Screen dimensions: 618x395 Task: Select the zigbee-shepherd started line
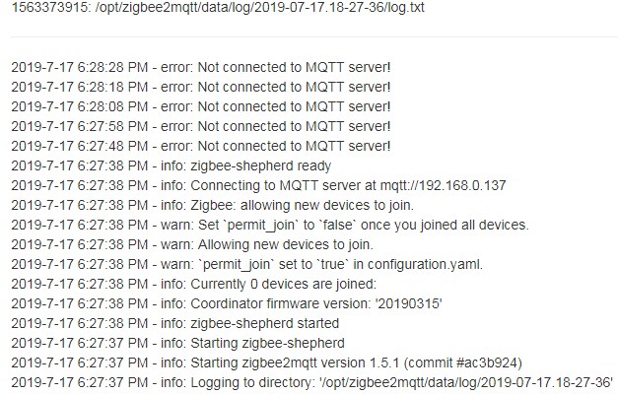[174, 323]
